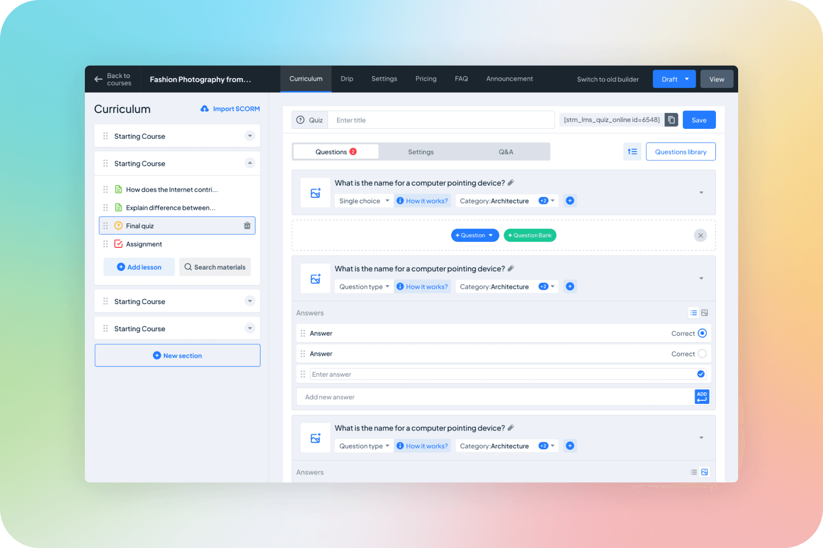The width and height of the screenshot is (823, 548).
Task: Switch to the Drip tab
Action: click(x=346, y=79)
